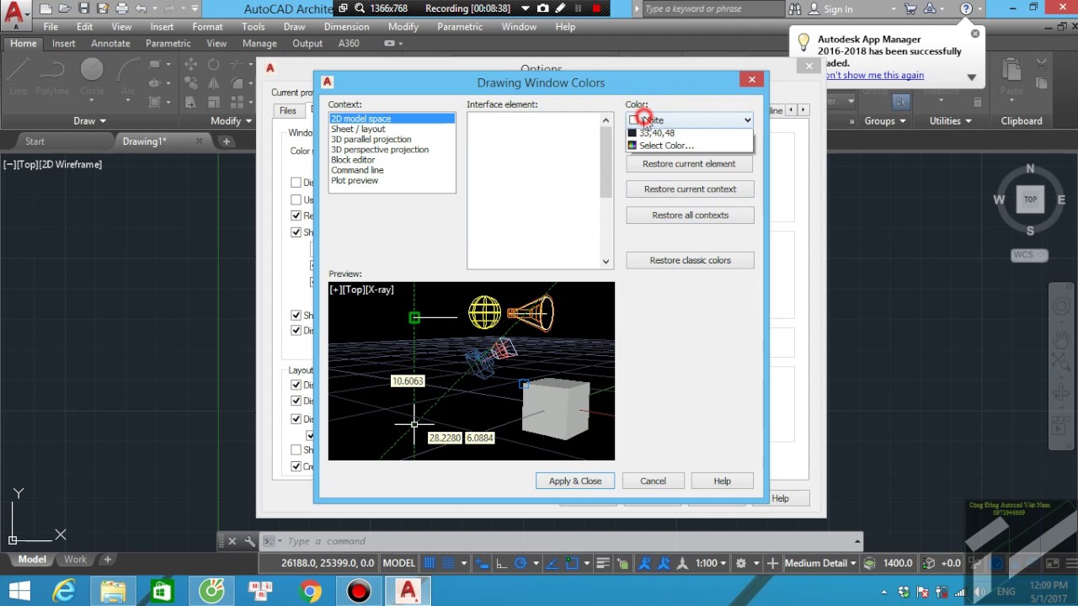Viewport: 1078px width, 606px height.
Task: Expand the Groups panel dropdown
Action: (885, 120)
